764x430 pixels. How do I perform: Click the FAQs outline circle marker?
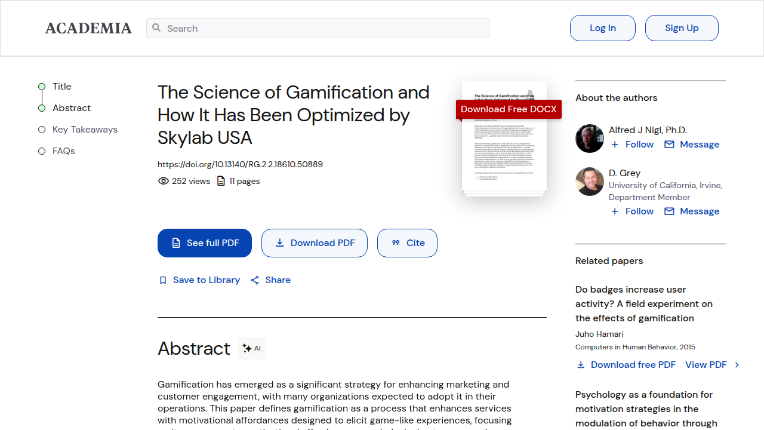(42, 151)
